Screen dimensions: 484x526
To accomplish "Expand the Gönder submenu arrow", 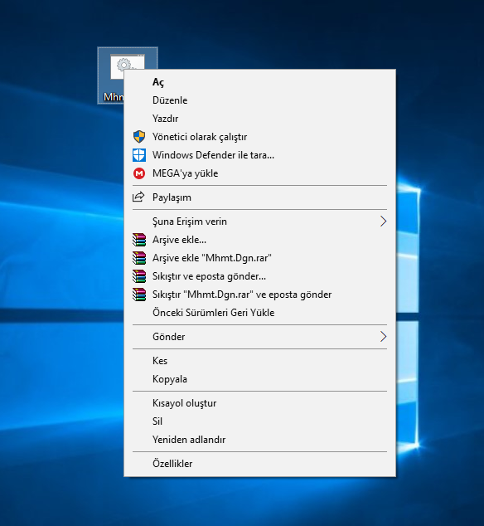I will pos(384,337).
